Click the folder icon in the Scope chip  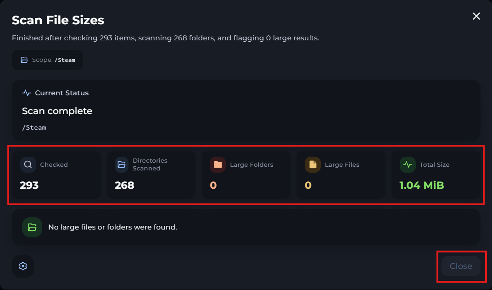[x=24, y=60]
